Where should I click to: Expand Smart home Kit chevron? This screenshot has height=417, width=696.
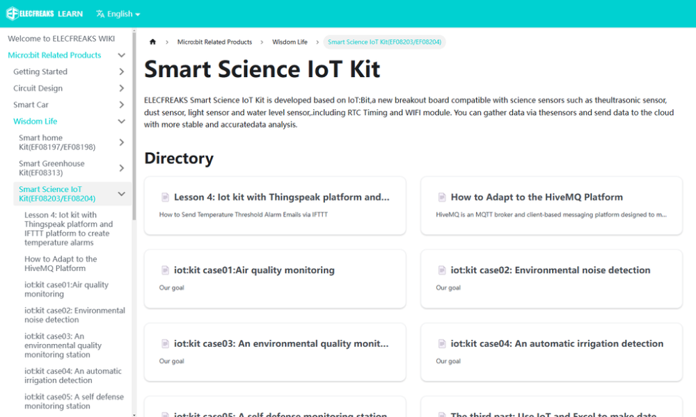click(x=121, y=142)
